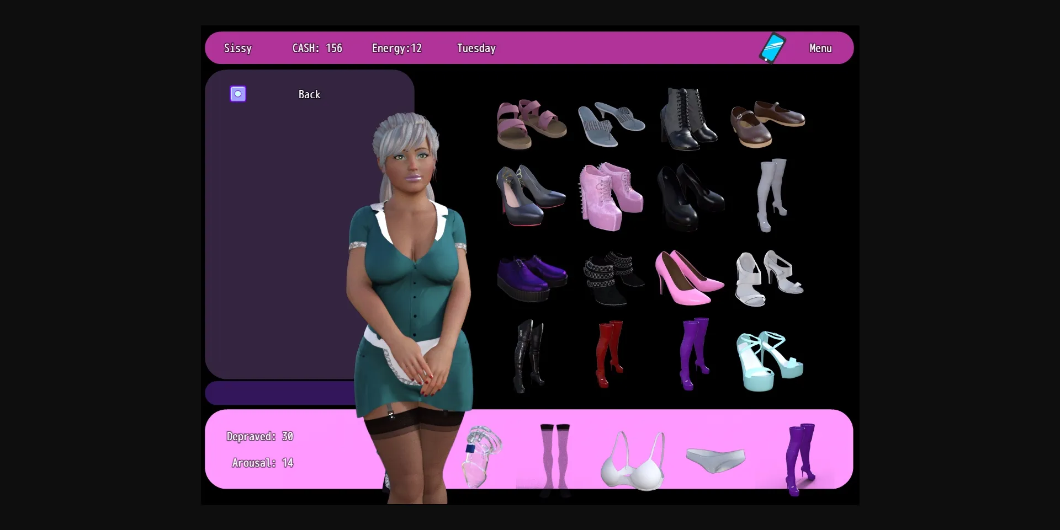
Task: Open the phone
Action: (772, 47)
